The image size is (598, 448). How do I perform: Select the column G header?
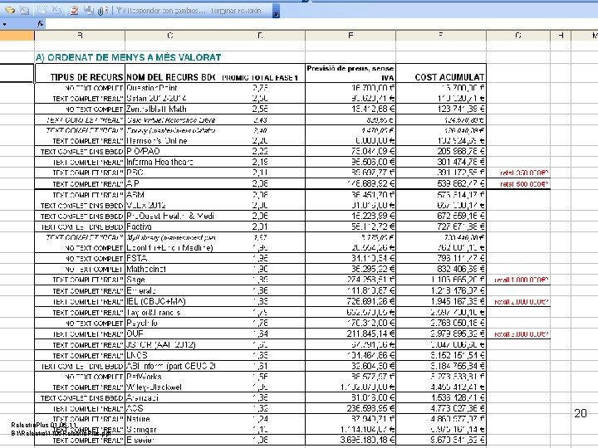(518, 36)
